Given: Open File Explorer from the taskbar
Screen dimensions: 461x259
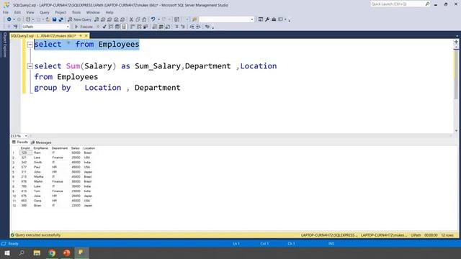Looking at the screenshot, I should pos(37,253).
